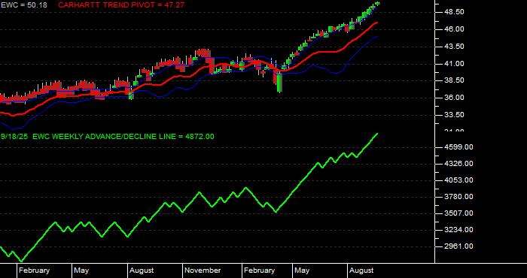Select the second May time axis marker

(x=302, y=270)
